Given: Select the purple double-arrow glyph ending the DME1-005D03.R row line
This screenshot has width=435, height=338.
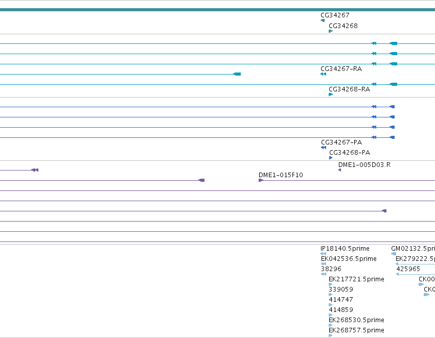Looking at the screenshot, I should [35, 170].
